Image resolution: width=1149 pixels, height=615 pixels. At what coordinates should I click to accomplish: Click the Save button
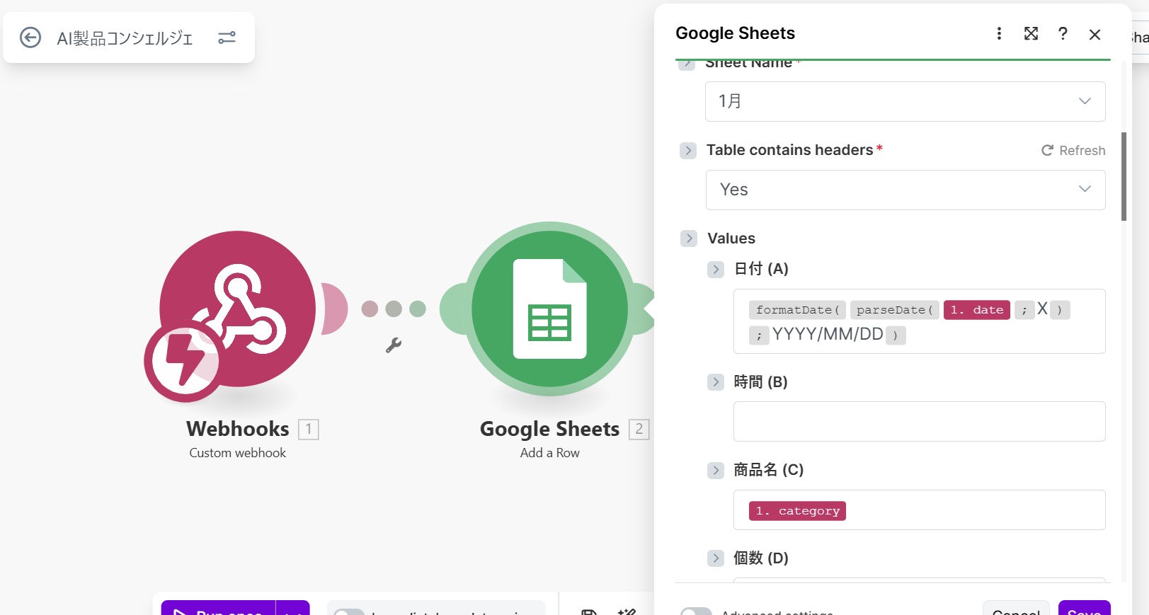tap(1084, 609)
